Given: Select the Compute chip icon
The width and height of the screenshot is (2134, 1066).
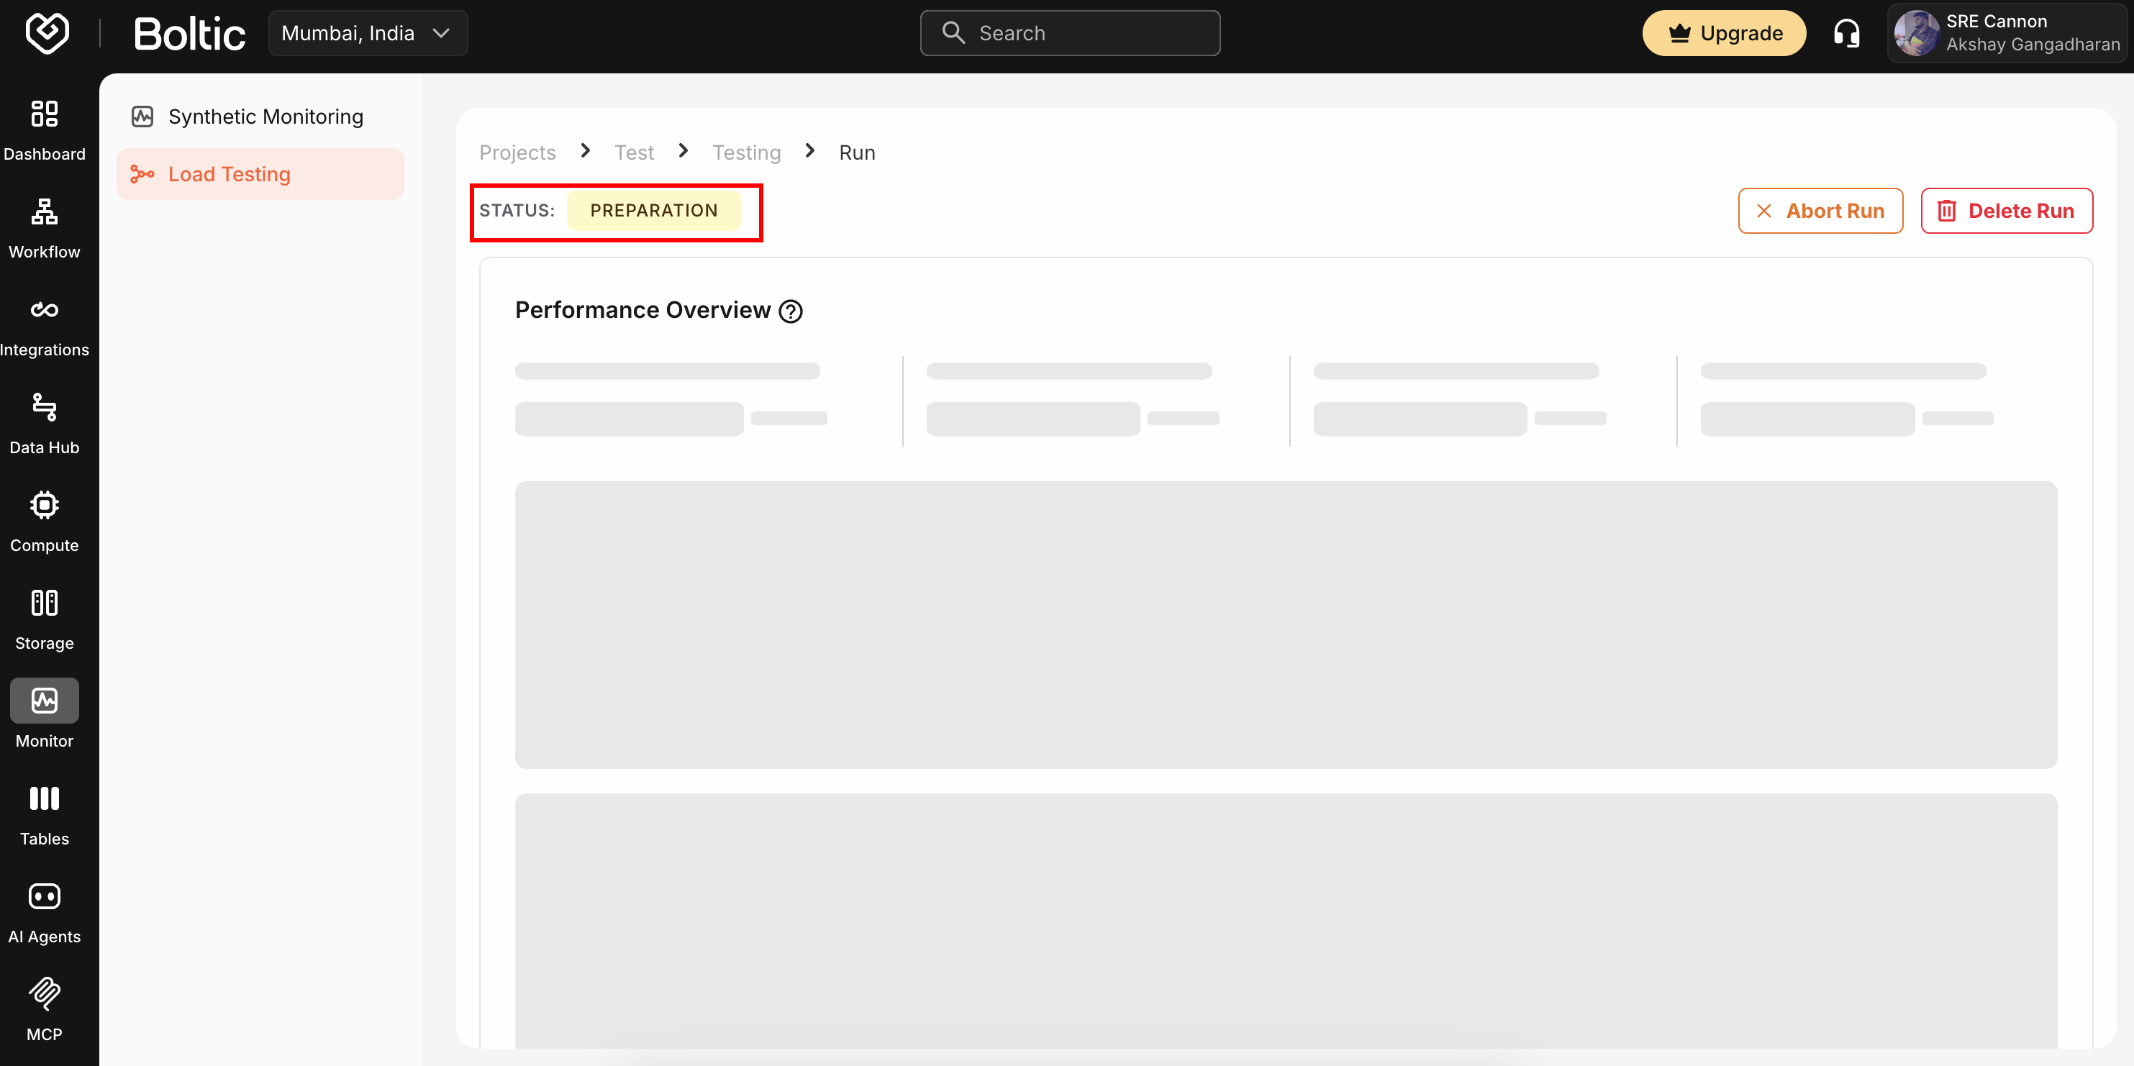Looking at the screenshot, I should [x=44, y=505].
